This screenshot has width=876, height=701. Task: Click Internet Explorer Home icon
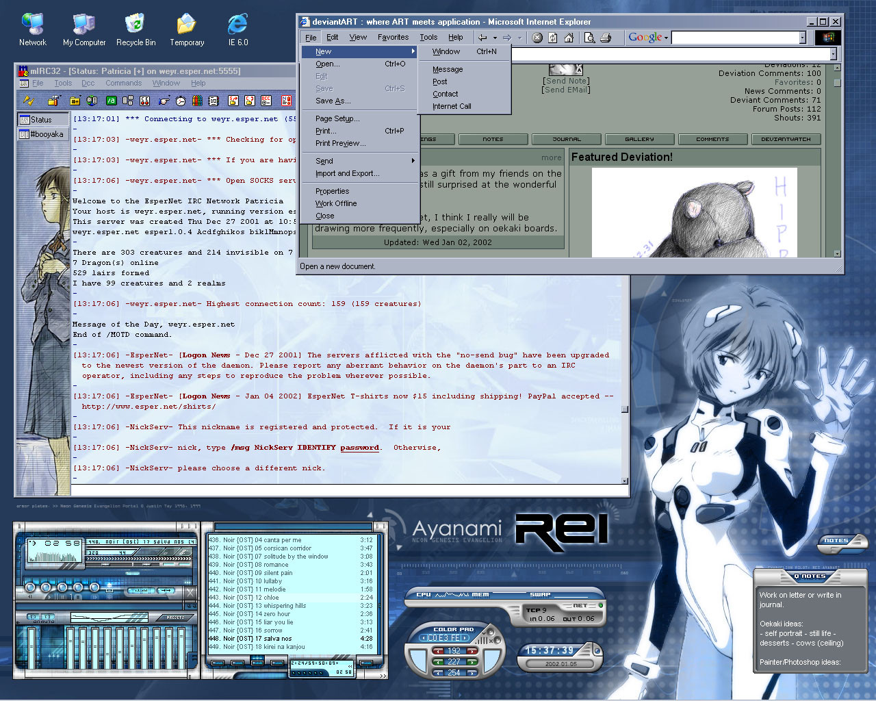coord(569,38)
